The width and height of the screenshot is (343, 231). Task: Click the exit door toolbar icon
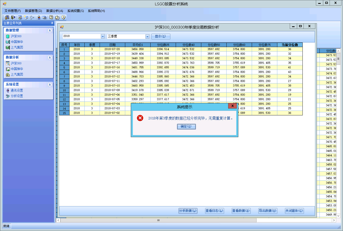pos(13,17)
